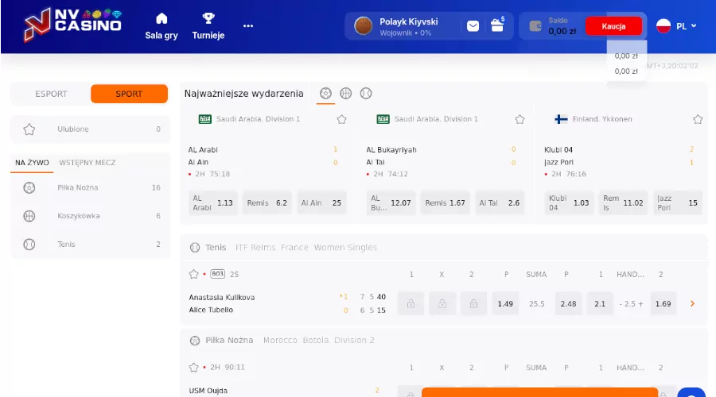The height and width of the screenshot is (397, 716).
Task: Open the gift box bonuses icon
Action: click(x=497, y=25)
